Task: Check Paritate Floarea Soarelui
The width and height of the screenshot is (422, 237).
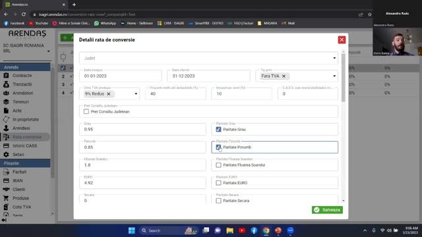Action: point(218,165)
